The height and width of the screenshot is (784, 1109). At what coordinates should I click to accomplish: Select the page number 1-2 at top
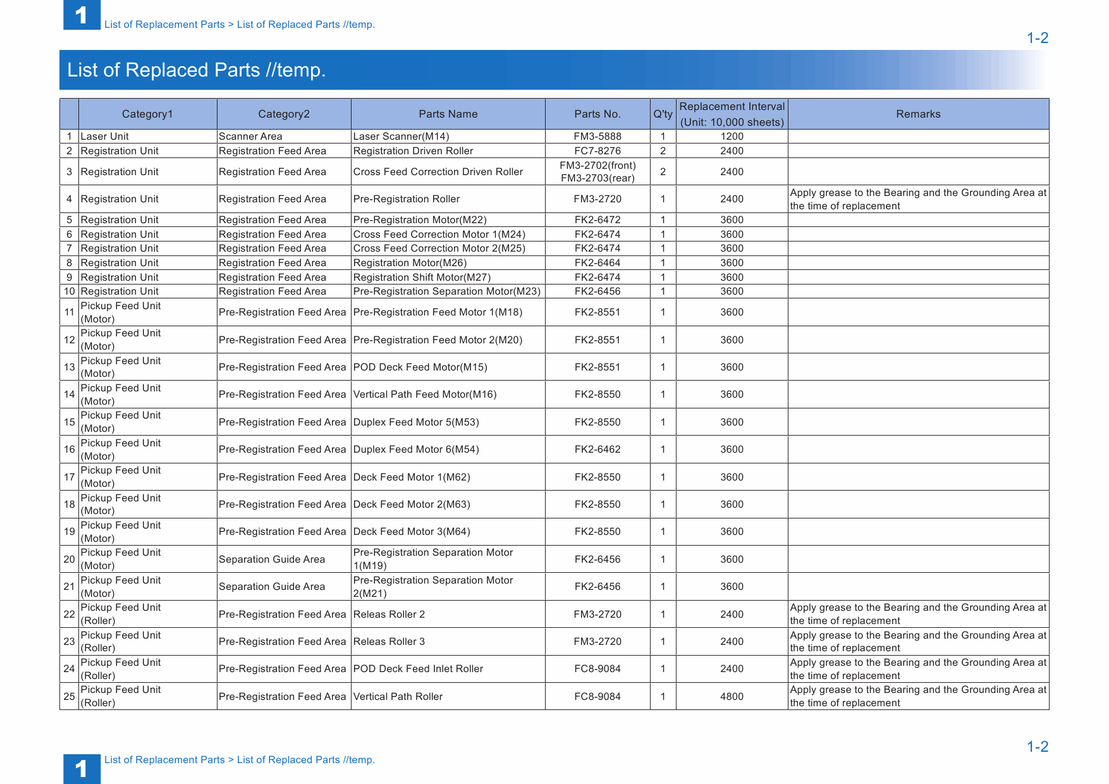coord(1038,38)
